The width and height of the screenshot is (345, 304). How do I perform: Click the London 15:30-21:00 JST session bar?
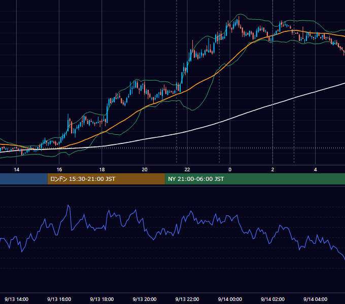106,179
